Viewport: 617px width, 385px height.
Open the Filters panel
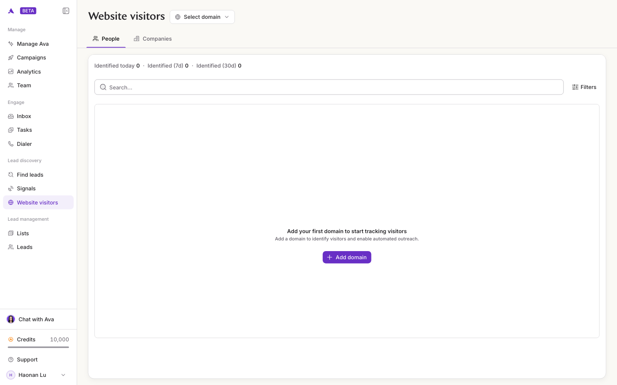[x=584, y=87]
